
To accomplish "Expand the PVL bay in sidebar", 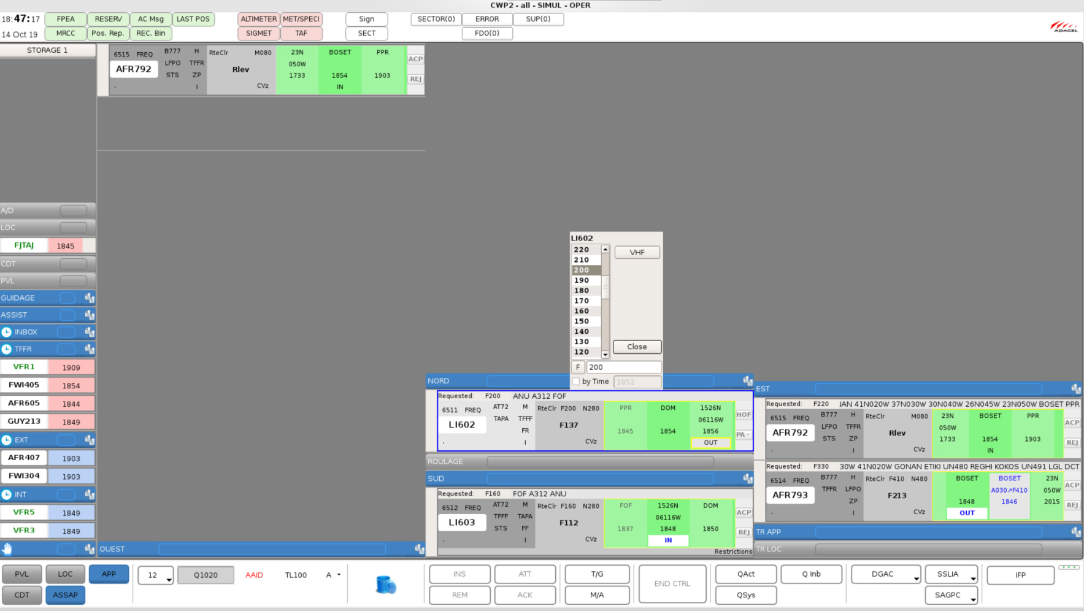I will coord(48,281).
